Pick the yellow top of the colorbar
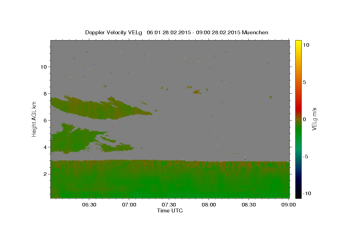The width and height of the screenshot is (358, 238). tap(298, 42)
